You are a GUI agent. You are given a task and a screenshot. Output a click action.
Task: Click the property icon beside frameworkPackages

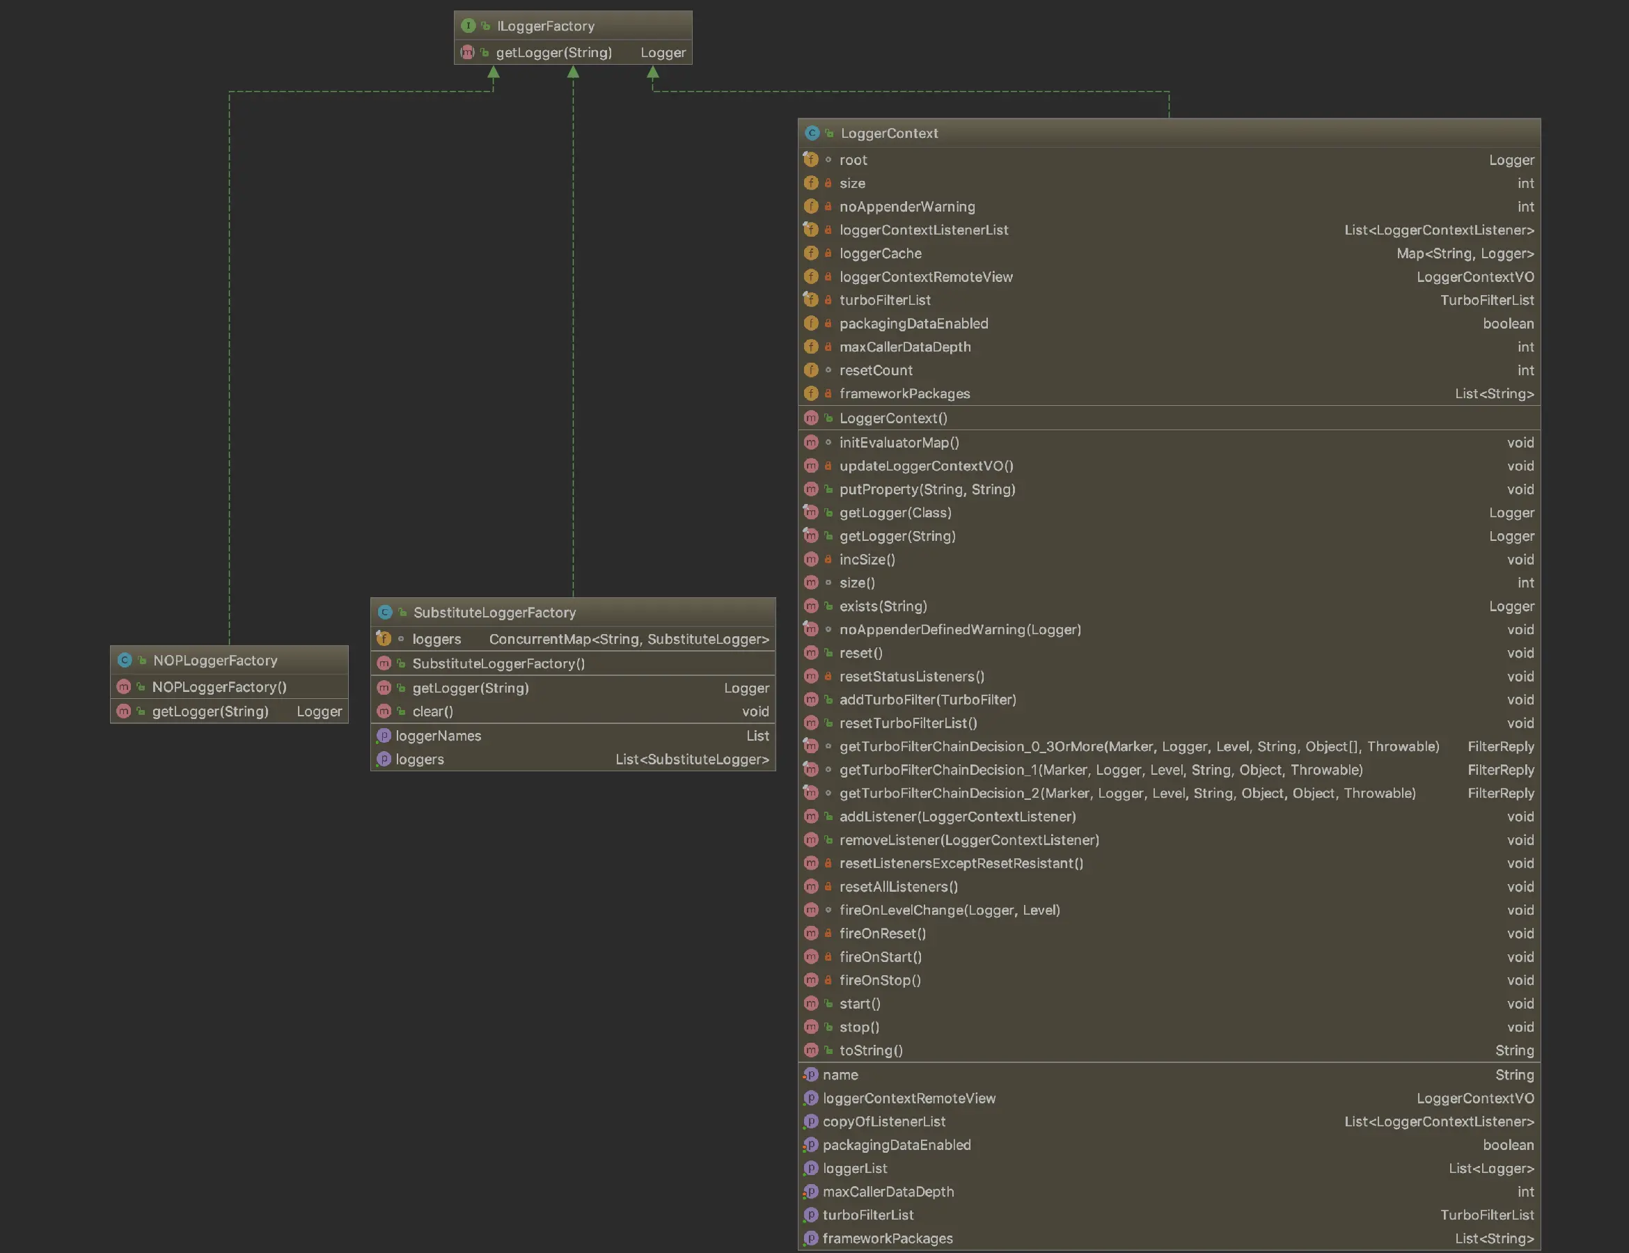[811, 1238]
